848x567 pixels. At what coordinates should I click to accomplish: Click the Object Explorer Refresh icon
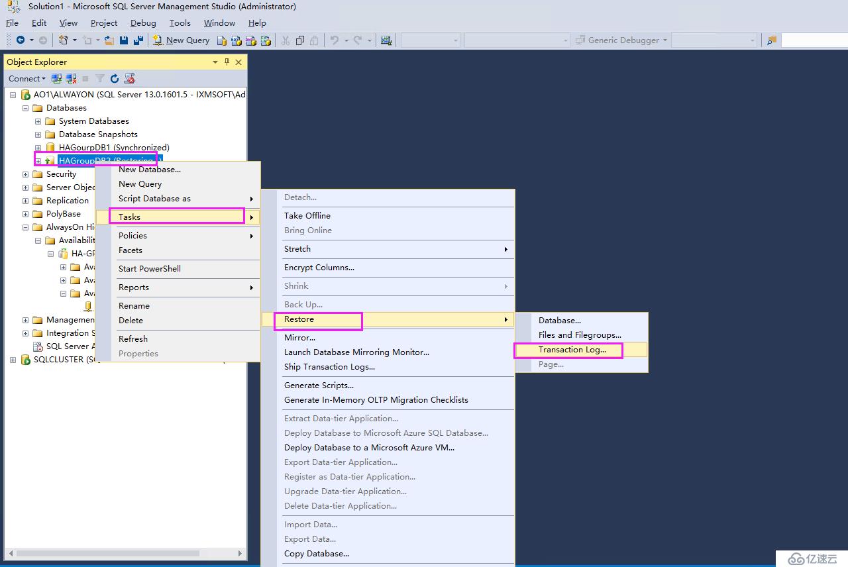(x=115, y=78)
